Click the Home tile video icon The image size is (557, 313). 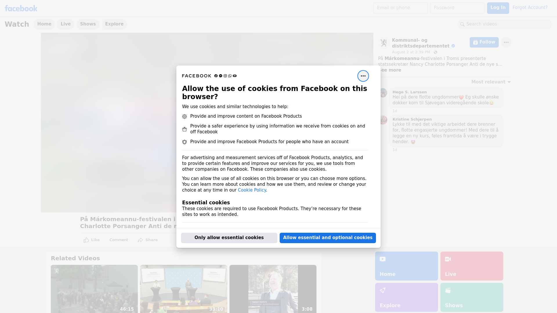[383, 259]
